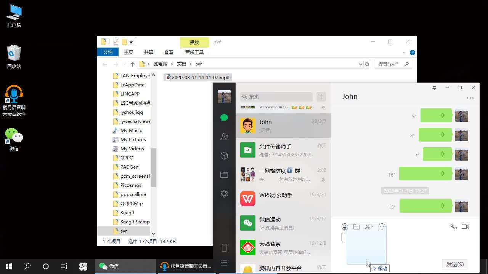
Task: Click 楼月语音聊天录音 taskbar button
Action: pyautogui.click(x=186, y=266)
